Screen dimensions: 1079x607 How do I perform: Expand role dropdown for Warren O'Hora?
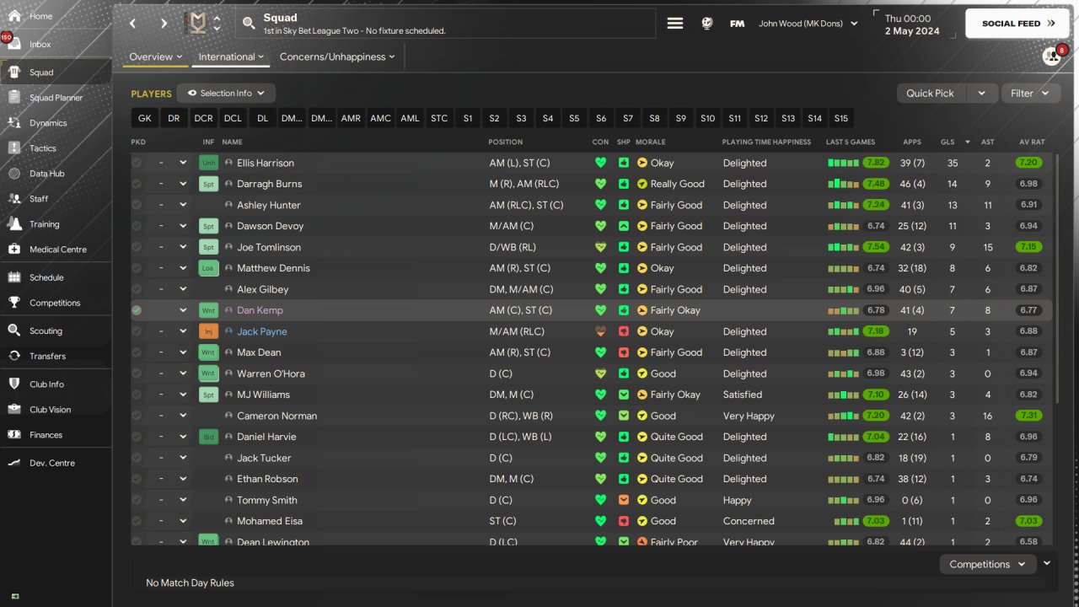183,373
